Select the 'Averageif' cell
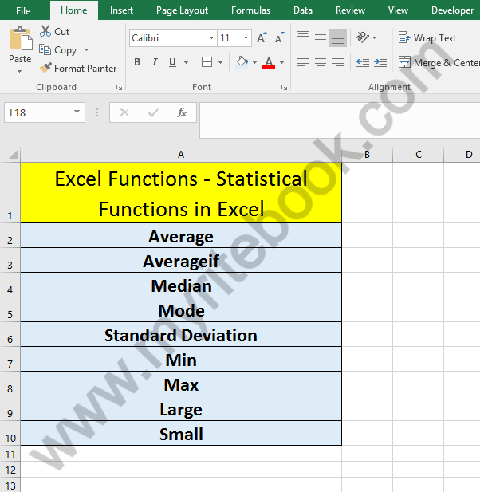This screenshot has height=492, width=480. (x=181, y=261)
